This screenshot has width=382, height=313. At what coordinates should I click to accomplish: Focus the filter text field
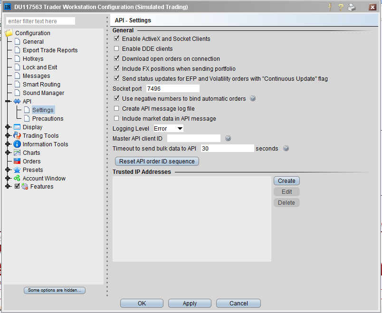pos(40,21)
